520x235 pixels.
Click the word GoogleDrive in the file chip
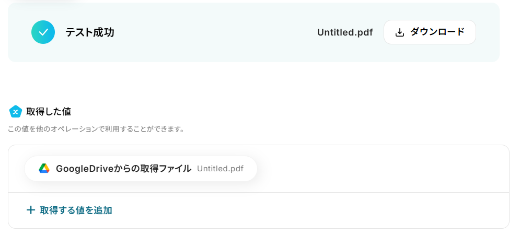80,169
